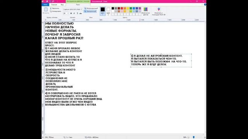Click the Вырезать cut button
The height and width of the screenshot is (139, 248).
click(x=55, y=8)
